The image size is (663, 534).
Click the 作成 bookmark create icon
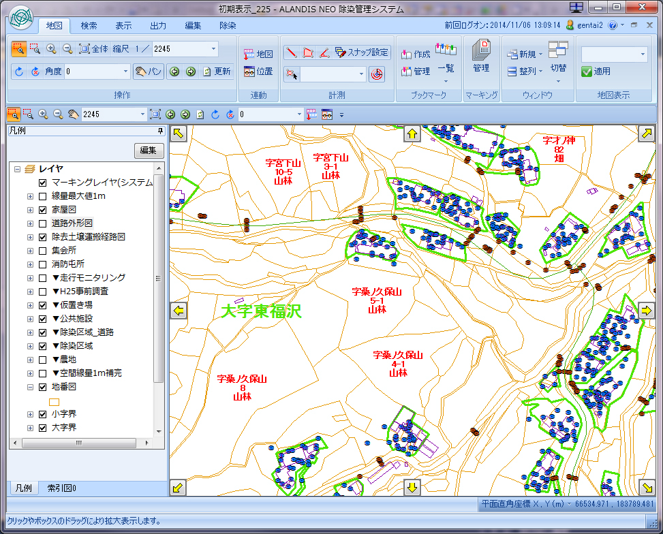click(x=416, y=54)
